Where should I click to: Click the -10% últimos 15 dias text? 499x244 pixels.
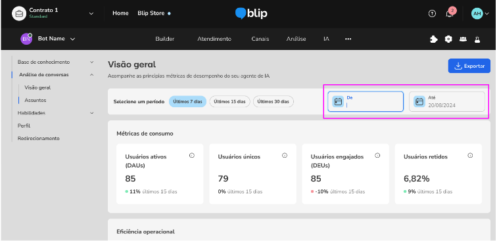[x=340, y=192]
